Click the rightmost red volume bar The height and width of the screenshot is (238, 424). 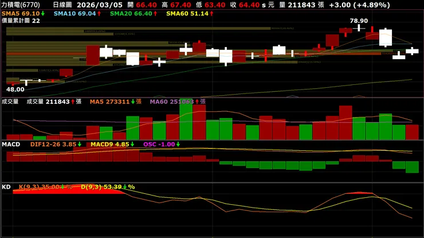point(412,132)
